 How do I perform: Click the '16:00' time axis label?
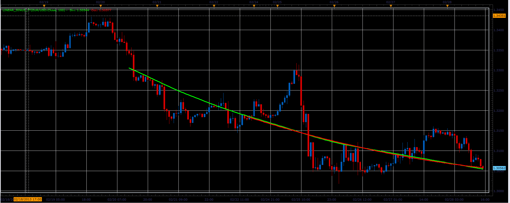click(485, 200)
